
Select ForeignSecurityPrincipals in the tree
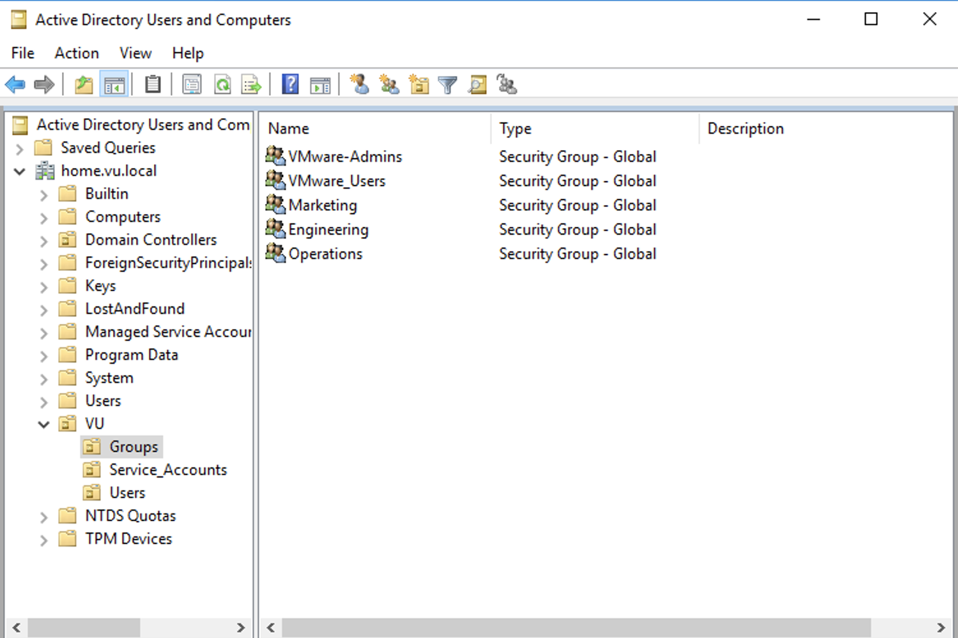(168, 263)
